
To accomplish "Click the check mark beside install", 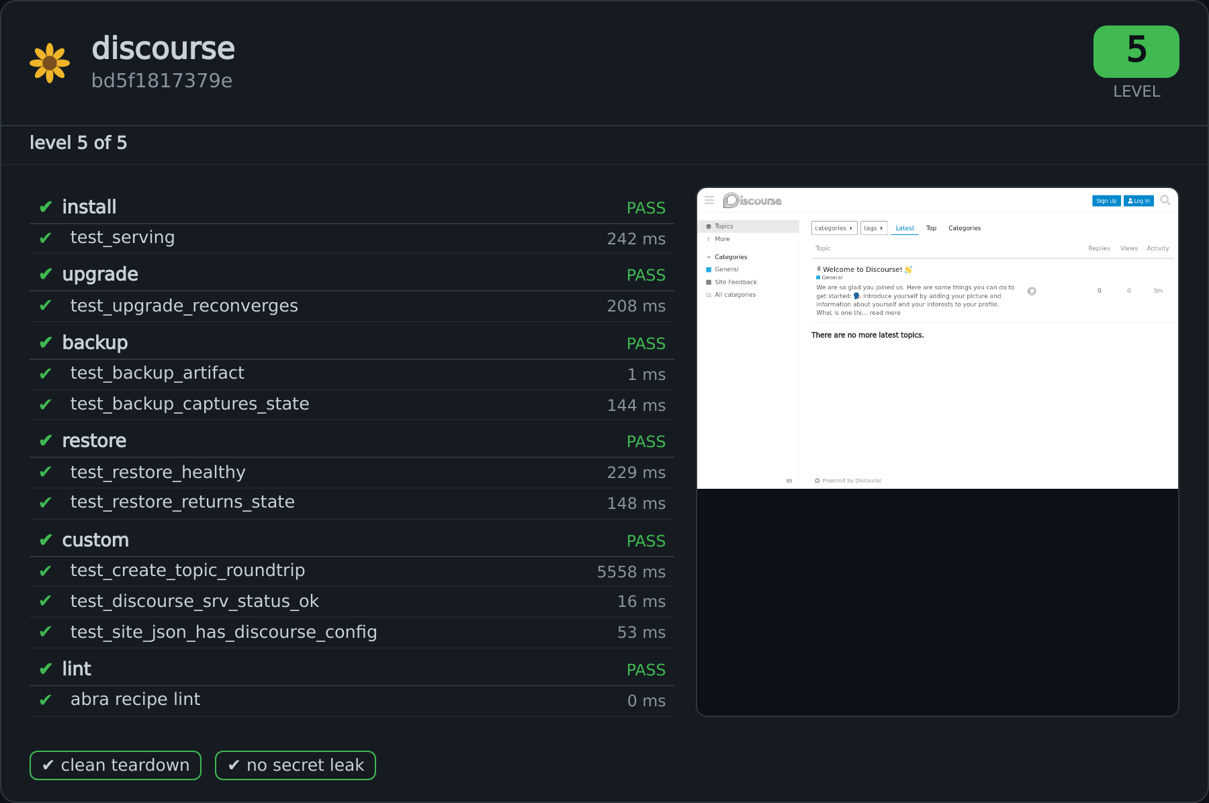I will pos(46,207).
